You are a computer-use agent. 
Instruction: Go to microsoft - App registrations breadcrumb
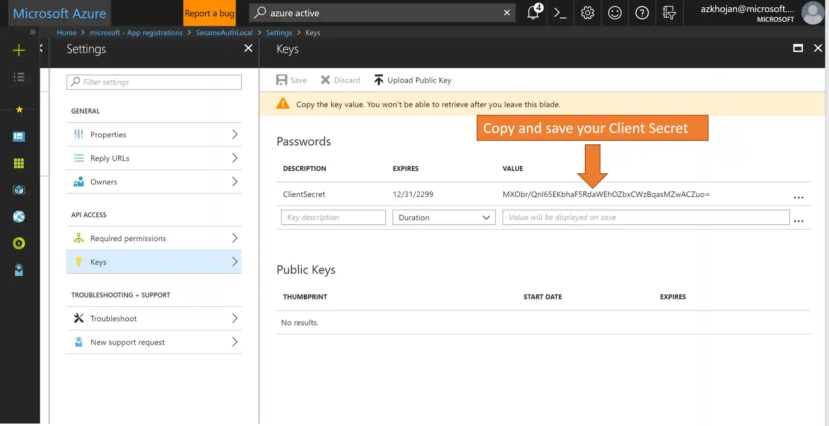[x=136, y=32]
